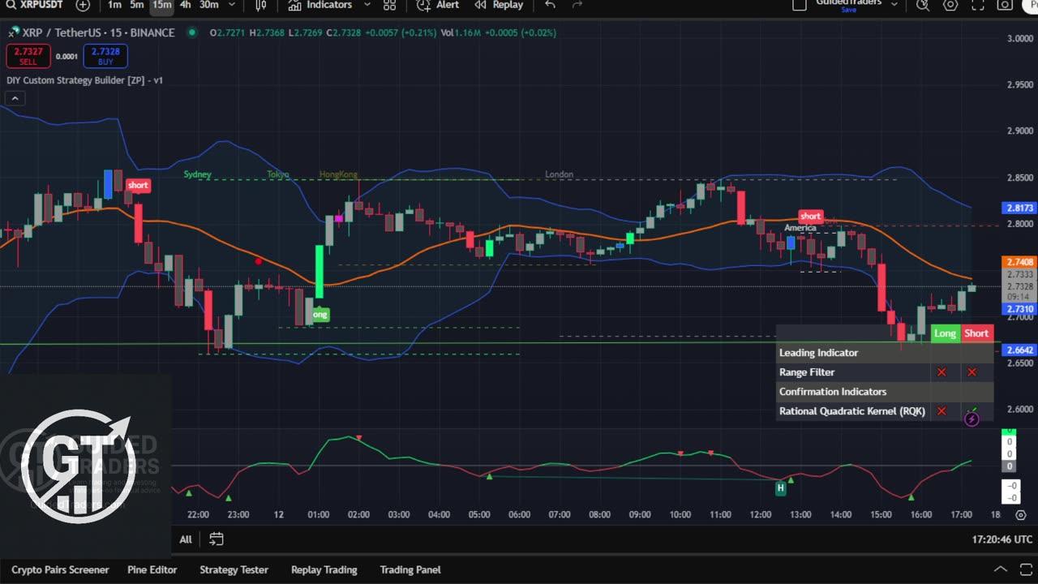Select the Tokyo session label
Viewport: 1038px width, 584px height.
278,174
